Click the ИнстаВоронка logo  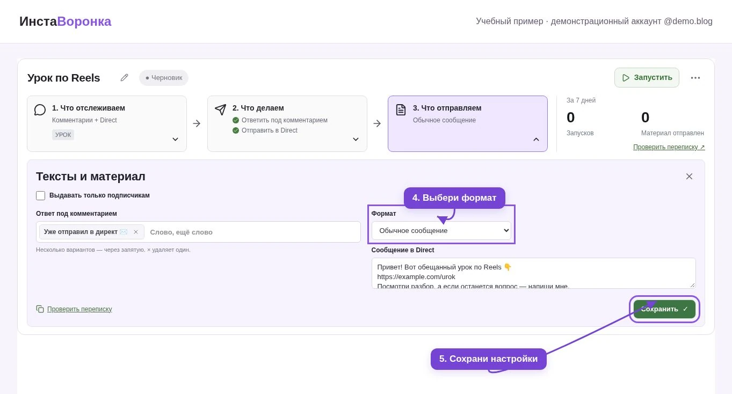pyautogui.click(x=66, y=21)
